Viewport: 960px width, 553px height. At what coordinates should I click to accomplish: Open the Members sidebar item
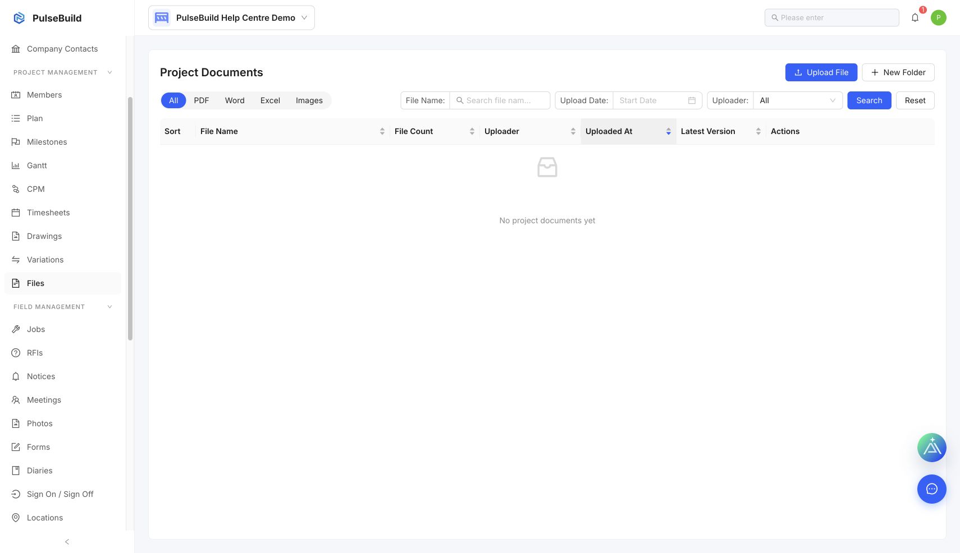click(x=63, y=95)
